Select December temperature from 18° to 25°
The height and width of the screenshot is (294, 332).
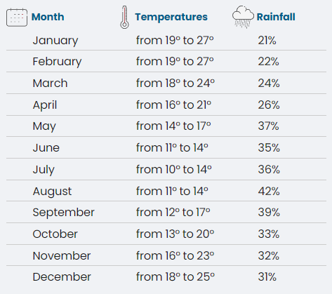175,277
